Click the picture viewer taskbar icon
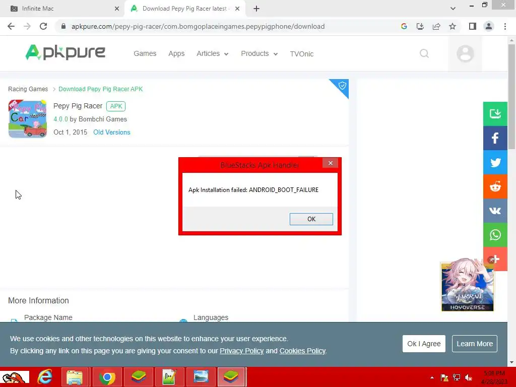516x387 pixels. click(201, 377)
